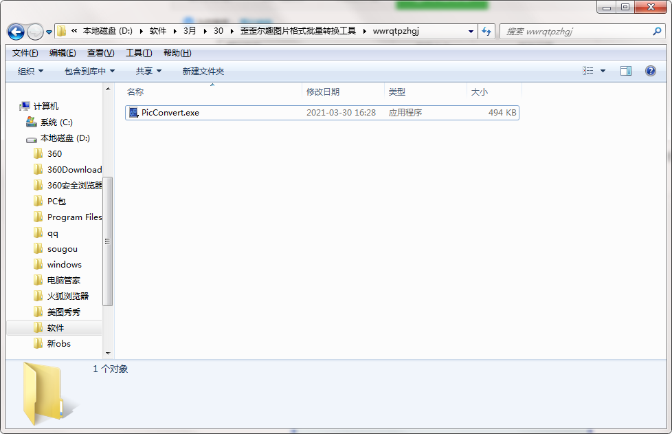Select 系统 (C:) drive in sidebar
Screen dimensions: 672x434
[56, 122]
